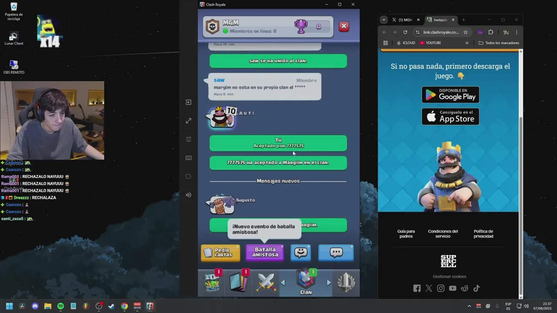This screenshot has height=313, width=557.
Task: Click the link.clashroyale.com address bar
Action: 441,32
